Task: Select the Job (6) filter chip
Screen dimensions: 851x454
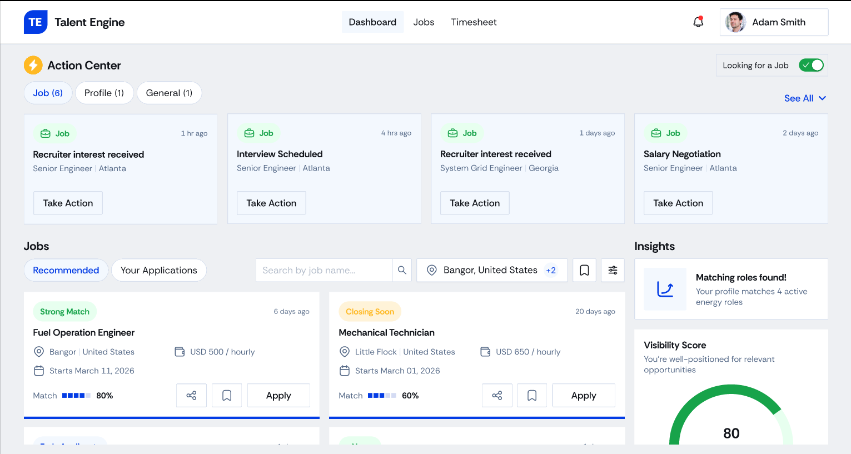Action: (x=48, y=93)
